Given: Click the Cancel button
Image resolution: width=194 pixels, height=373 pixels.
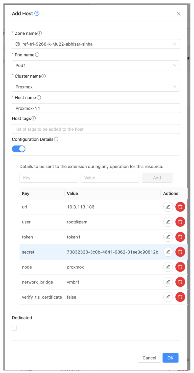Looking at the screenshot, I should tap(149, 358).
